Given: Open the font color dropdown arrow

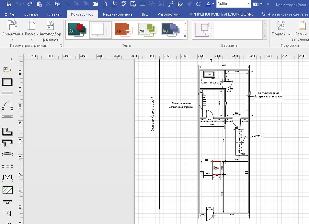Looking at the screenshot, I should click(x=213, y=4).
